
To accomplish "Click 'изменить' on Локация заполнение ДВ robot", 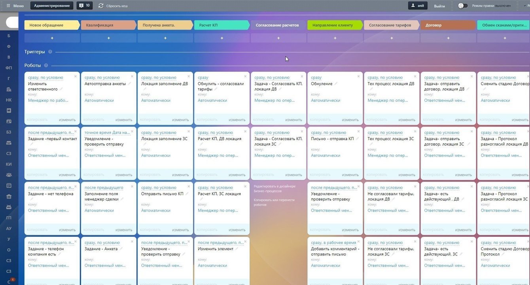I will [180, 120].
